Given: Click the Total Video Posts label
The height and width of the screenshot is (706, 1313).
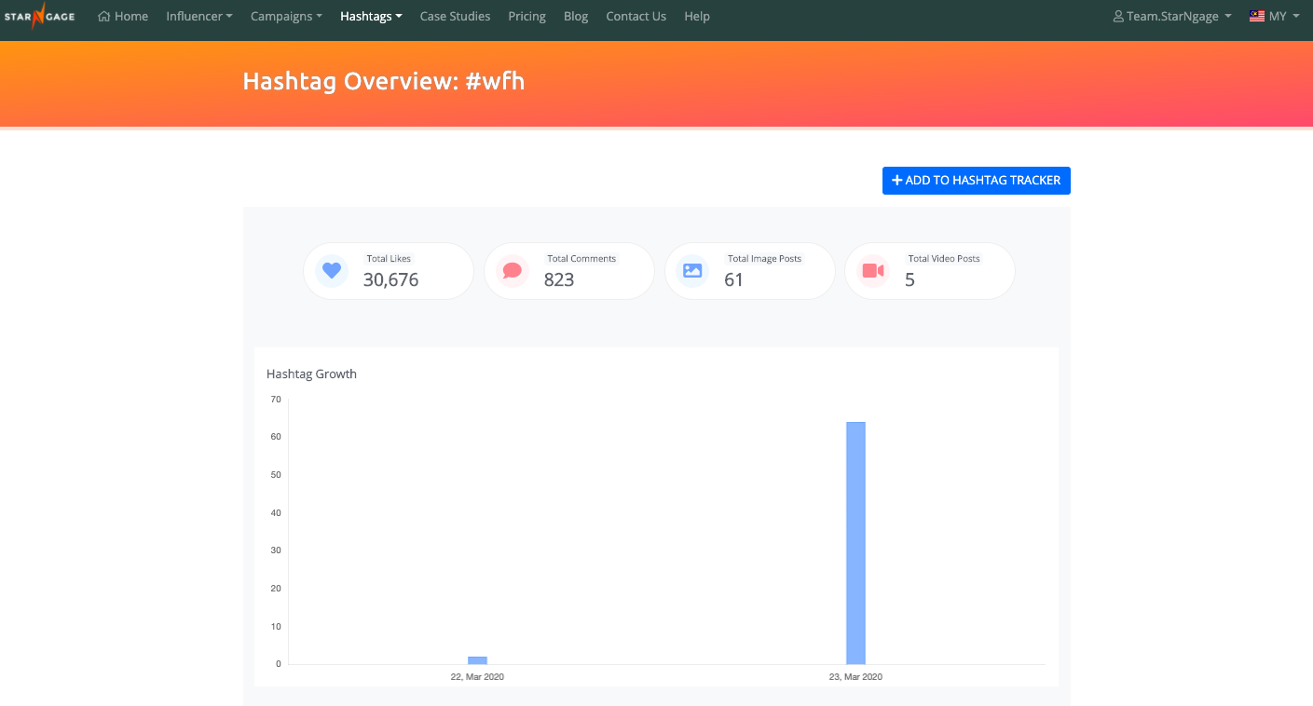Looking at the screenshot, I should [944, 258].
